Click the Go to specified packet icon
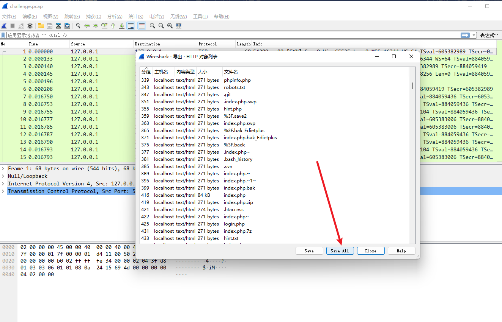 point(104,26)
